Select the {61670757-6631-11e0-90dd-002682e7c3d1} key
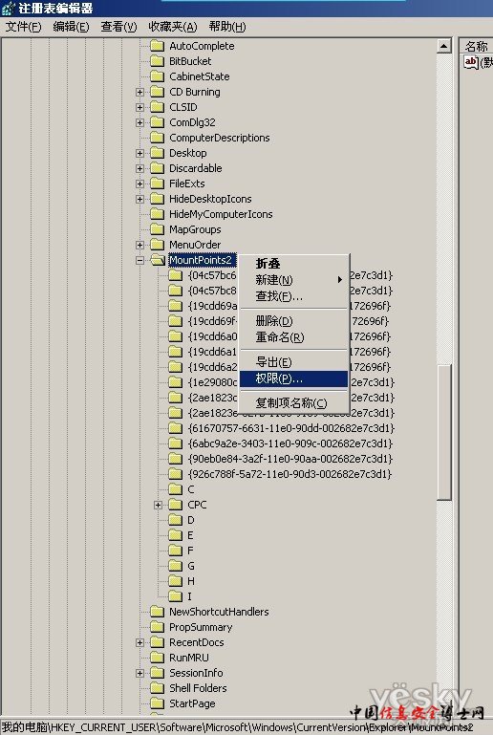 click(x=291, y=428)
